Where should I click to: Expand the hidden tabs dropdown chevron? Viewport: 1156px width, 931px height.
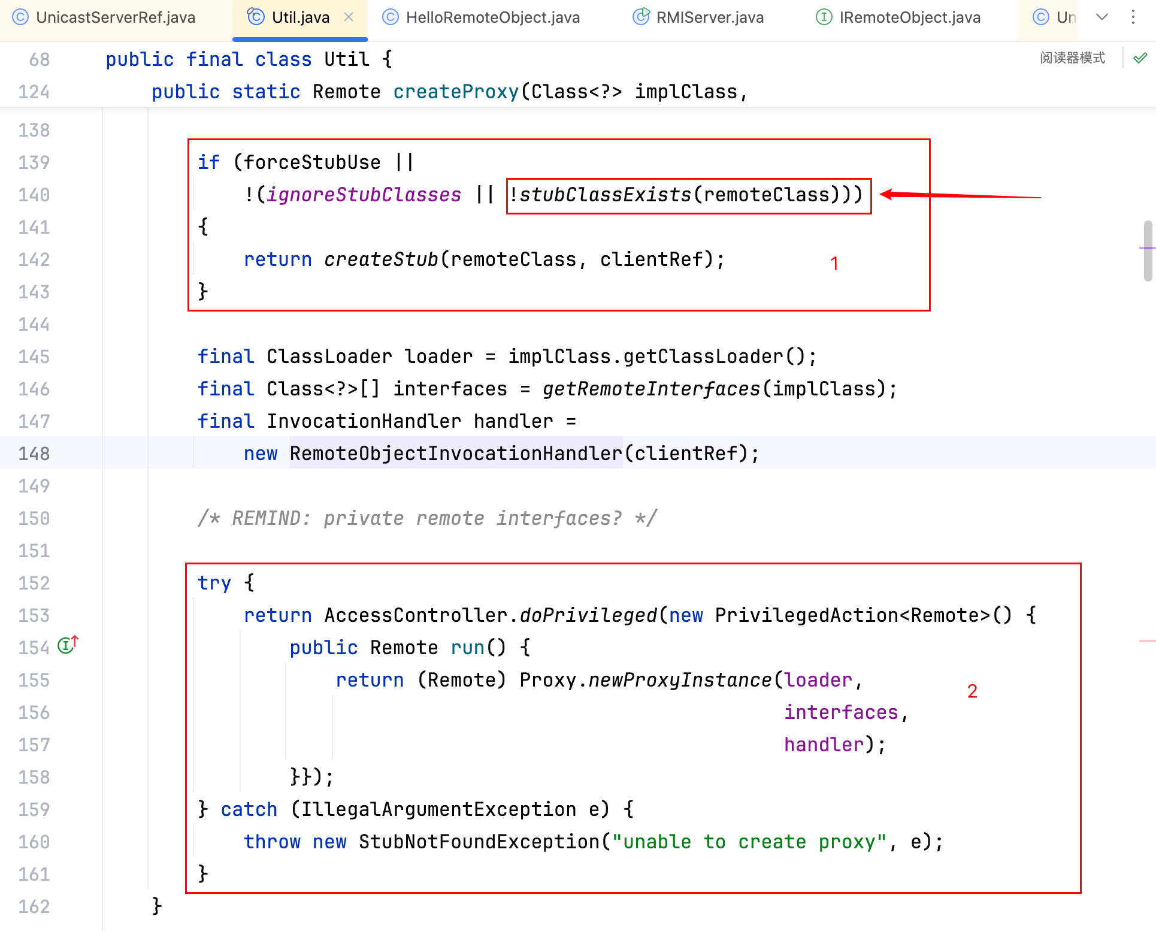[1102, 17]
